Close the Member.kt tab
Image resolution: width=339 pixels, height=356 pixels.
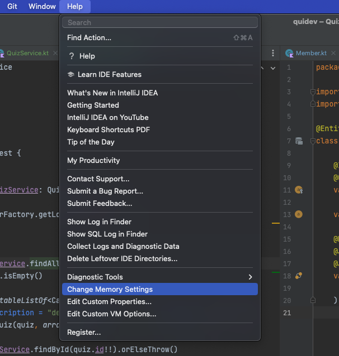tap(333, 53)
